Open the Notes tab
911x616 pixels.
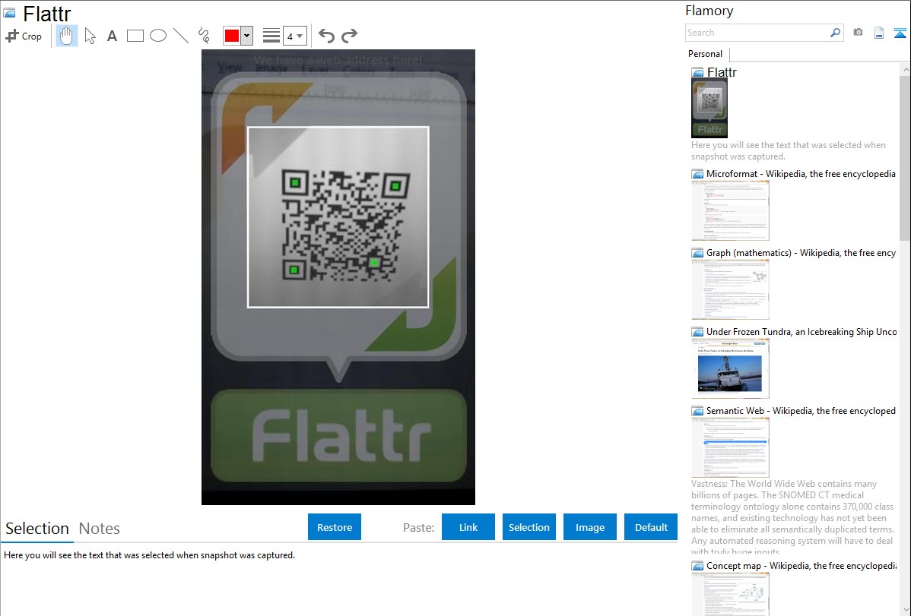pyautogui.click(x=100, y=529)
